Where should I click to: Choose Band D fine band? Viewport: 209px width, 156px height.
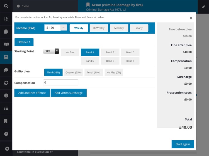(x=90, y=61)
